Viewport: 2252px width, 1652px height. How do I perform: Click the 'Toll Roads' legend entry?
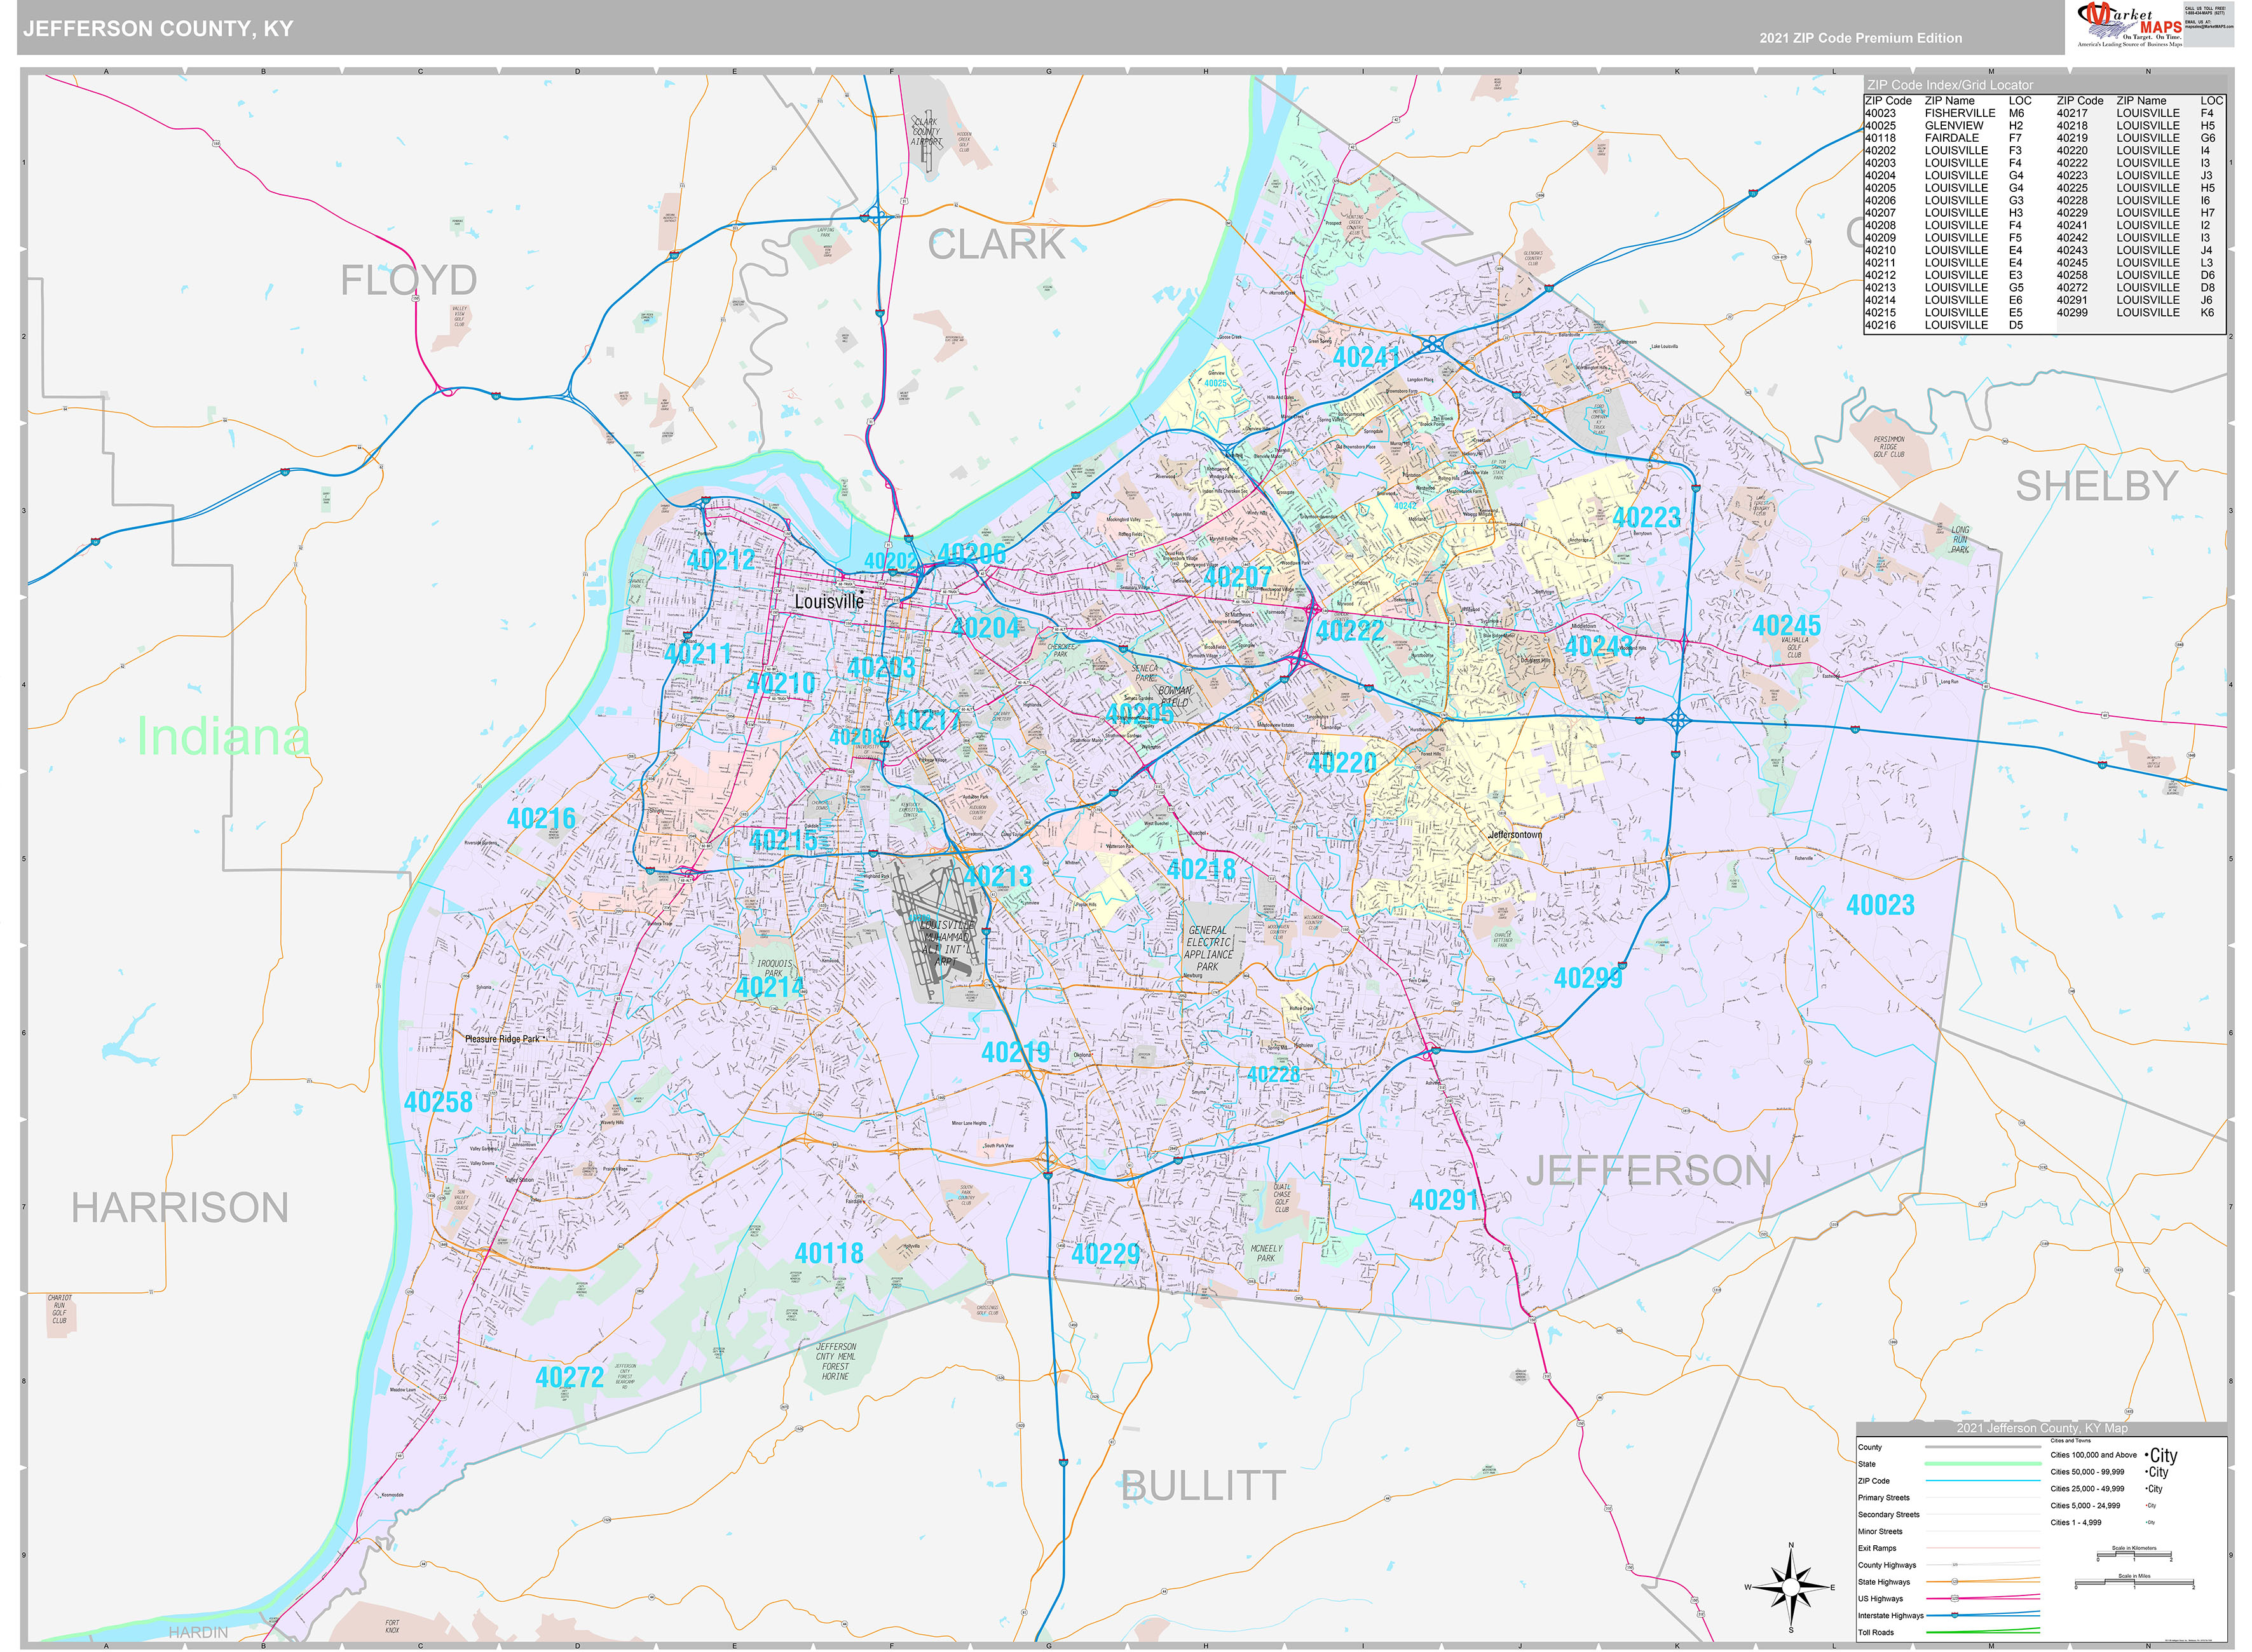coord(1876,1633)
